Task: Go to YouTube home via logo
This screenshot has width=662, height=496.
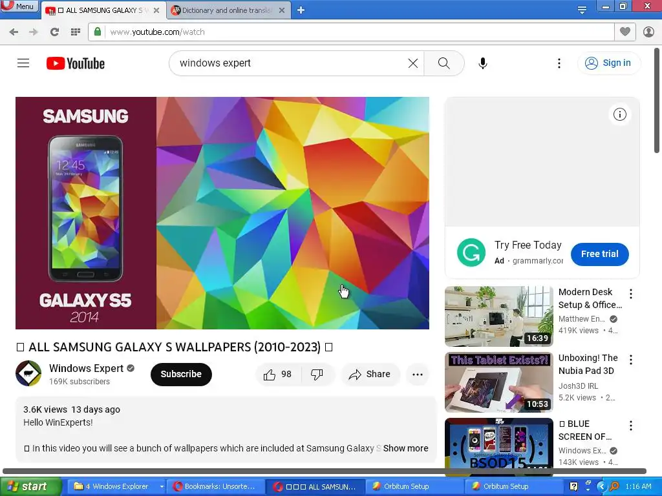Action: click(76, 63)
